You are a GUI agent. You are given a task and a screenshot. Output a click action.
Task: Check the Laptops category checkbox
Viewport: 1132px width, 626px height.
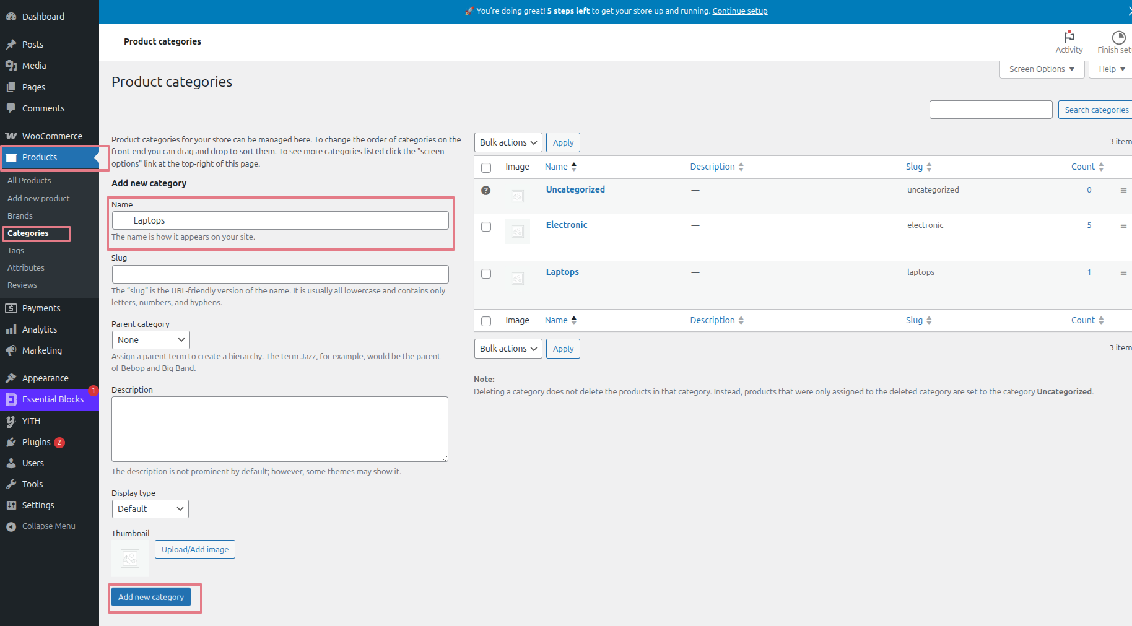[486, 274]
